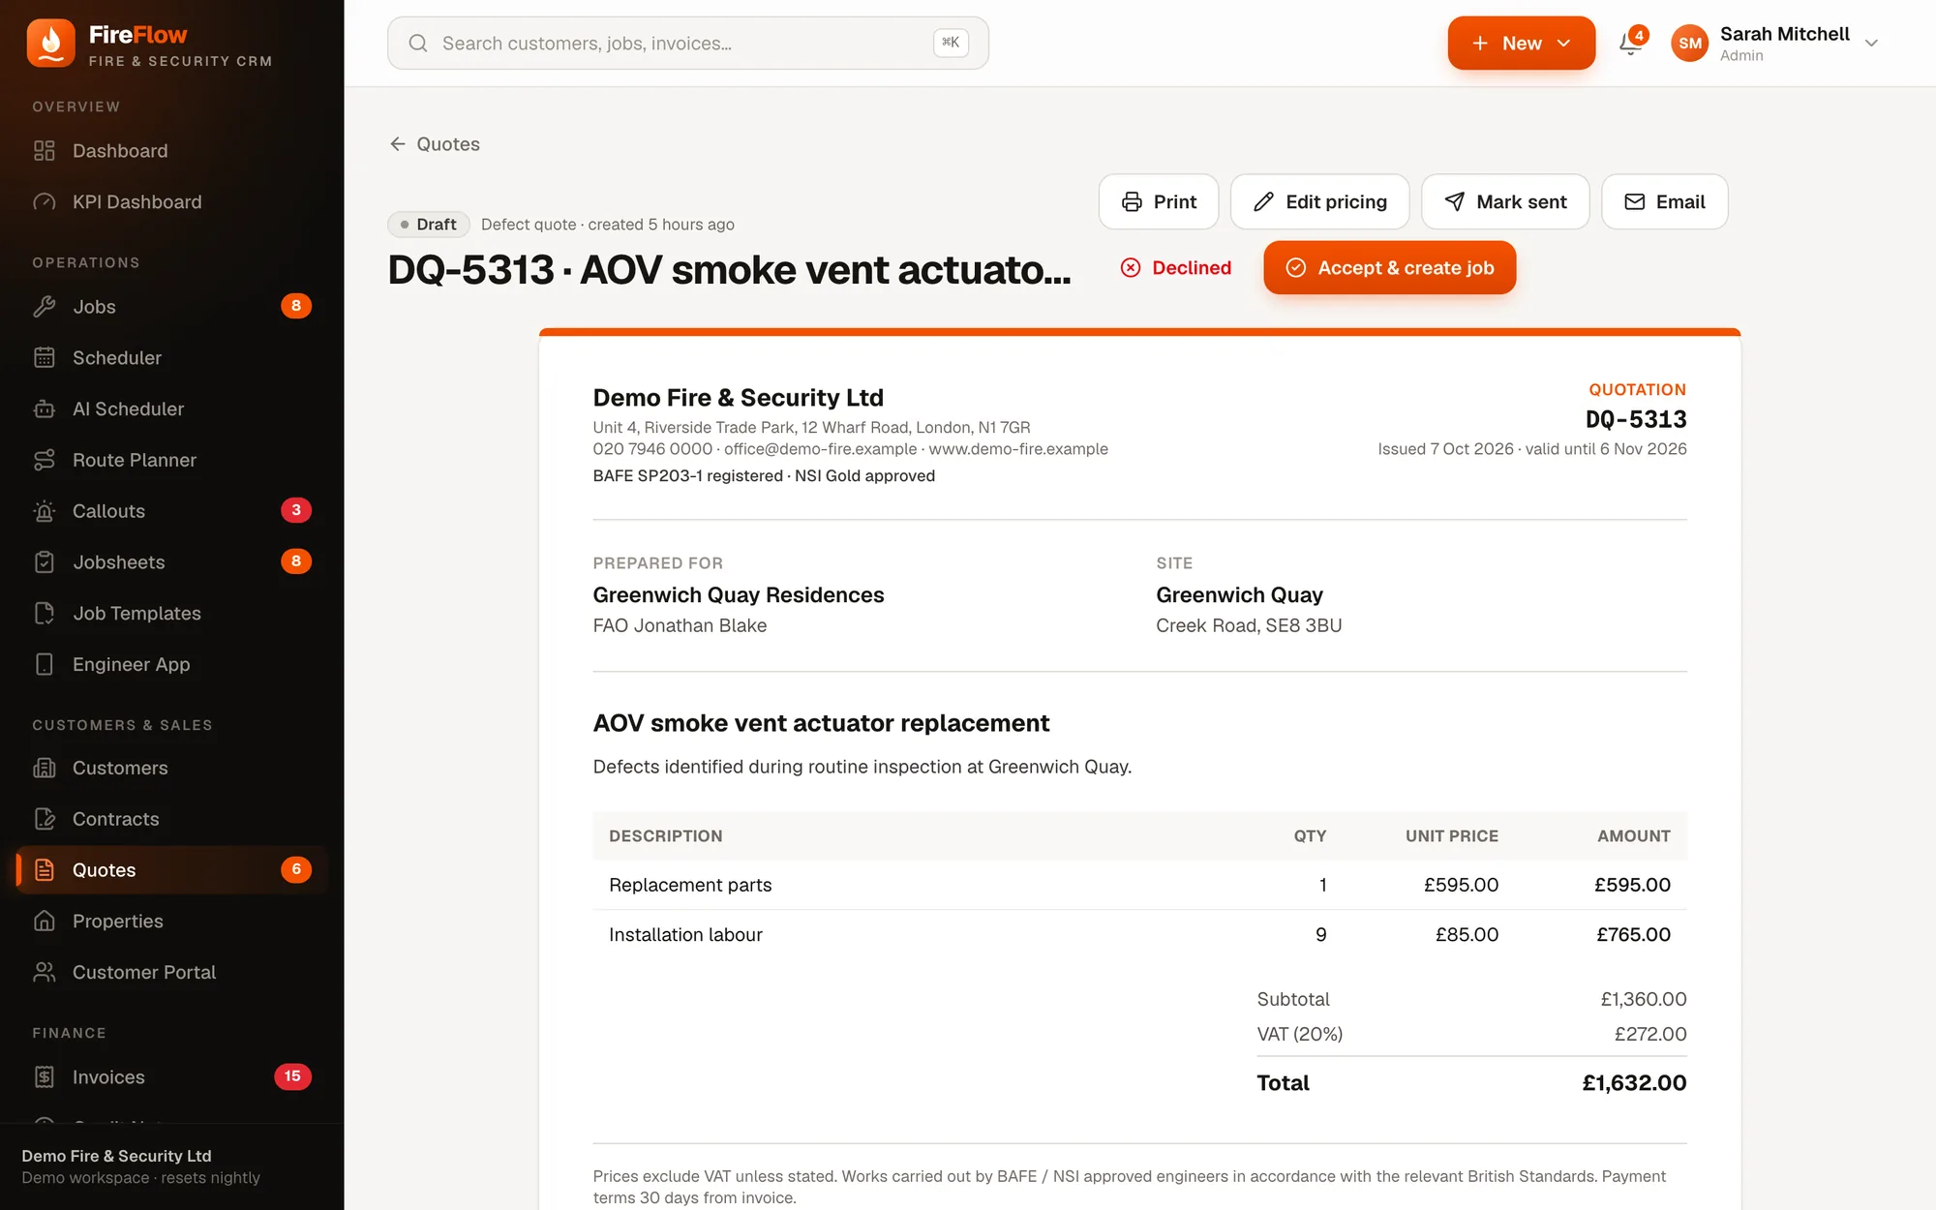
Task: Click Greenwich Quay Residences customer name
Action: pos(739,595)
